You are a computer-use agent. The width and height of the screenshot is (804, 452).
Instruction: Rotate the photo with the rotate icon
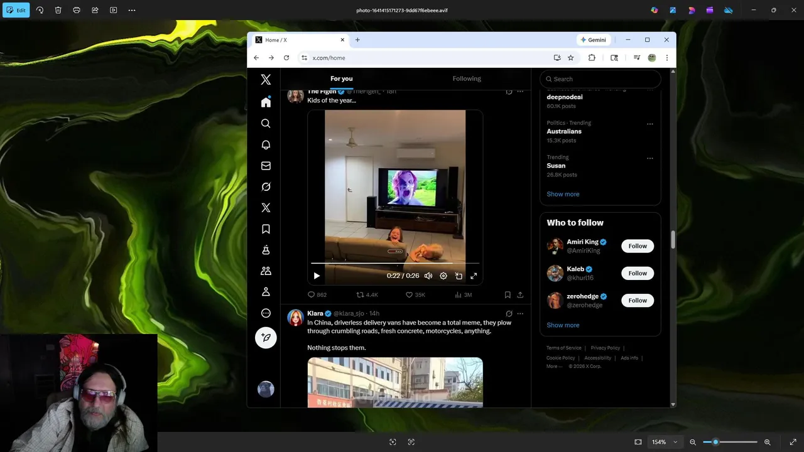40,10
